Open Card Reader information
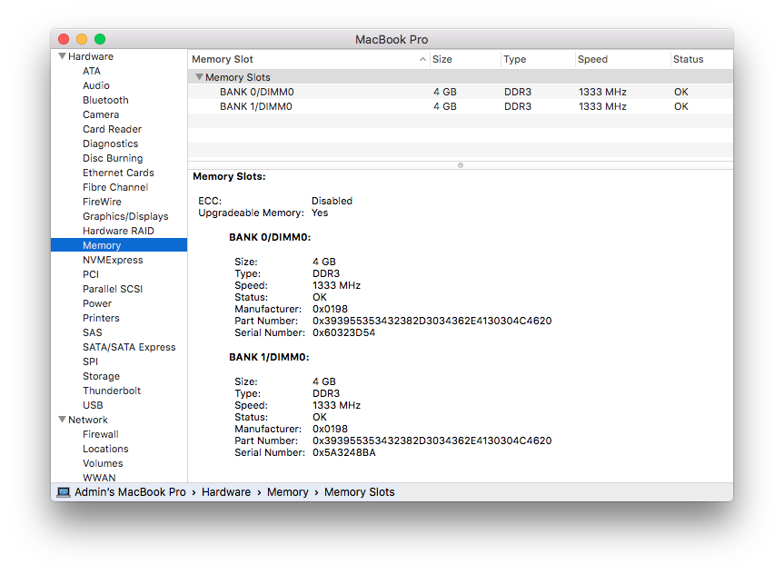Viewport: 784px width, 574px height. 112,129
